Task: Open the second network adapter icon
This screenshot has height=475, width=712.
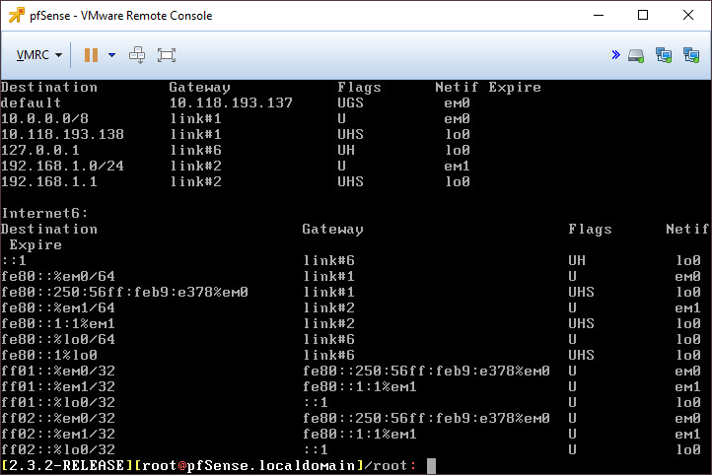Action: [691, 55]
